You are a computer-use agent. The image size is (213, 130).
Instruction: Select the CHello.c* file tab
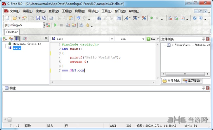(12, 32)
